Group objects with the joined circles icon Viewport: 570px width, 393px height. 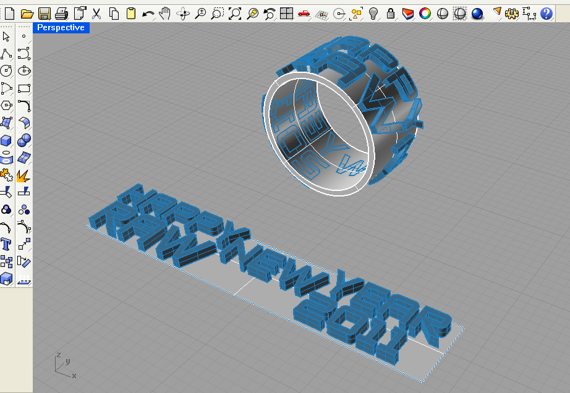click(6, 209)
